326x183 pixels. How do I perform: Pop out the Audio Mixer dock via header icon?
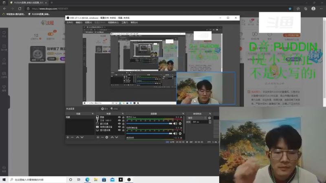tap(183, 114)
